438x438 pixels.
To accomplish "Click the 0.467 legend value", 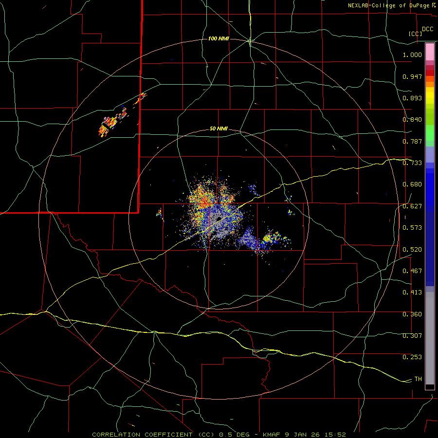I will 412,271.
